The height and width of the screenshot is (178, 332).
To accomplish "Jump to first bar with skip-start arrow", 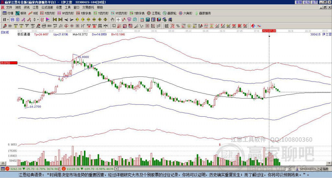I will [54, 20].
